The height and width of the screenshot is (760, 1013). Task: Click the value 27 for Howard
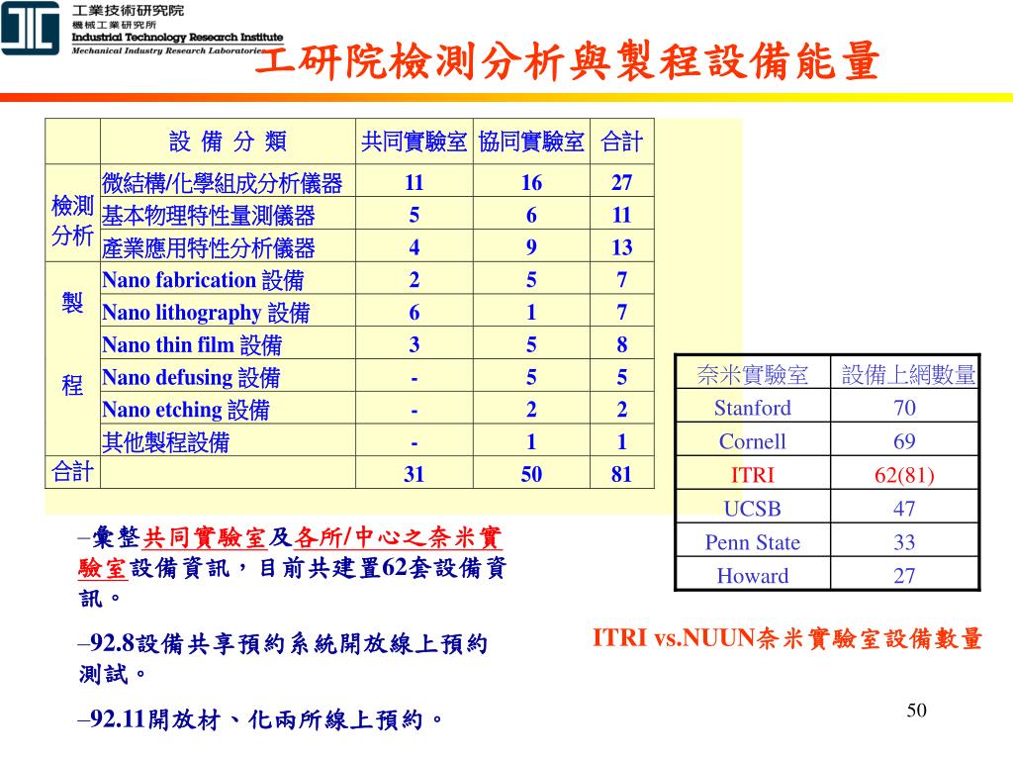click(904, 576)
